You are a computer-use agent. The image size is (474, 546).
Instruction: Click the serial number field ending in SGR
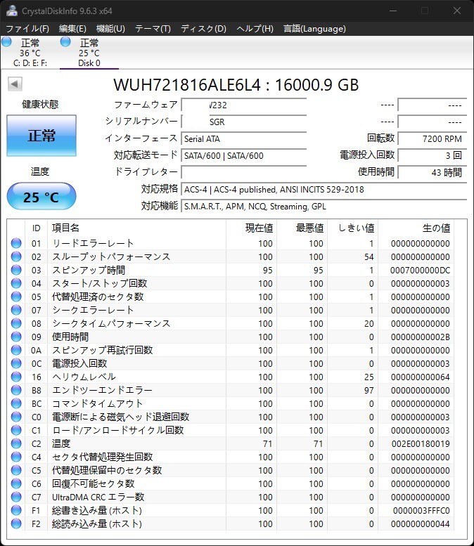click(x=244, y=122)
